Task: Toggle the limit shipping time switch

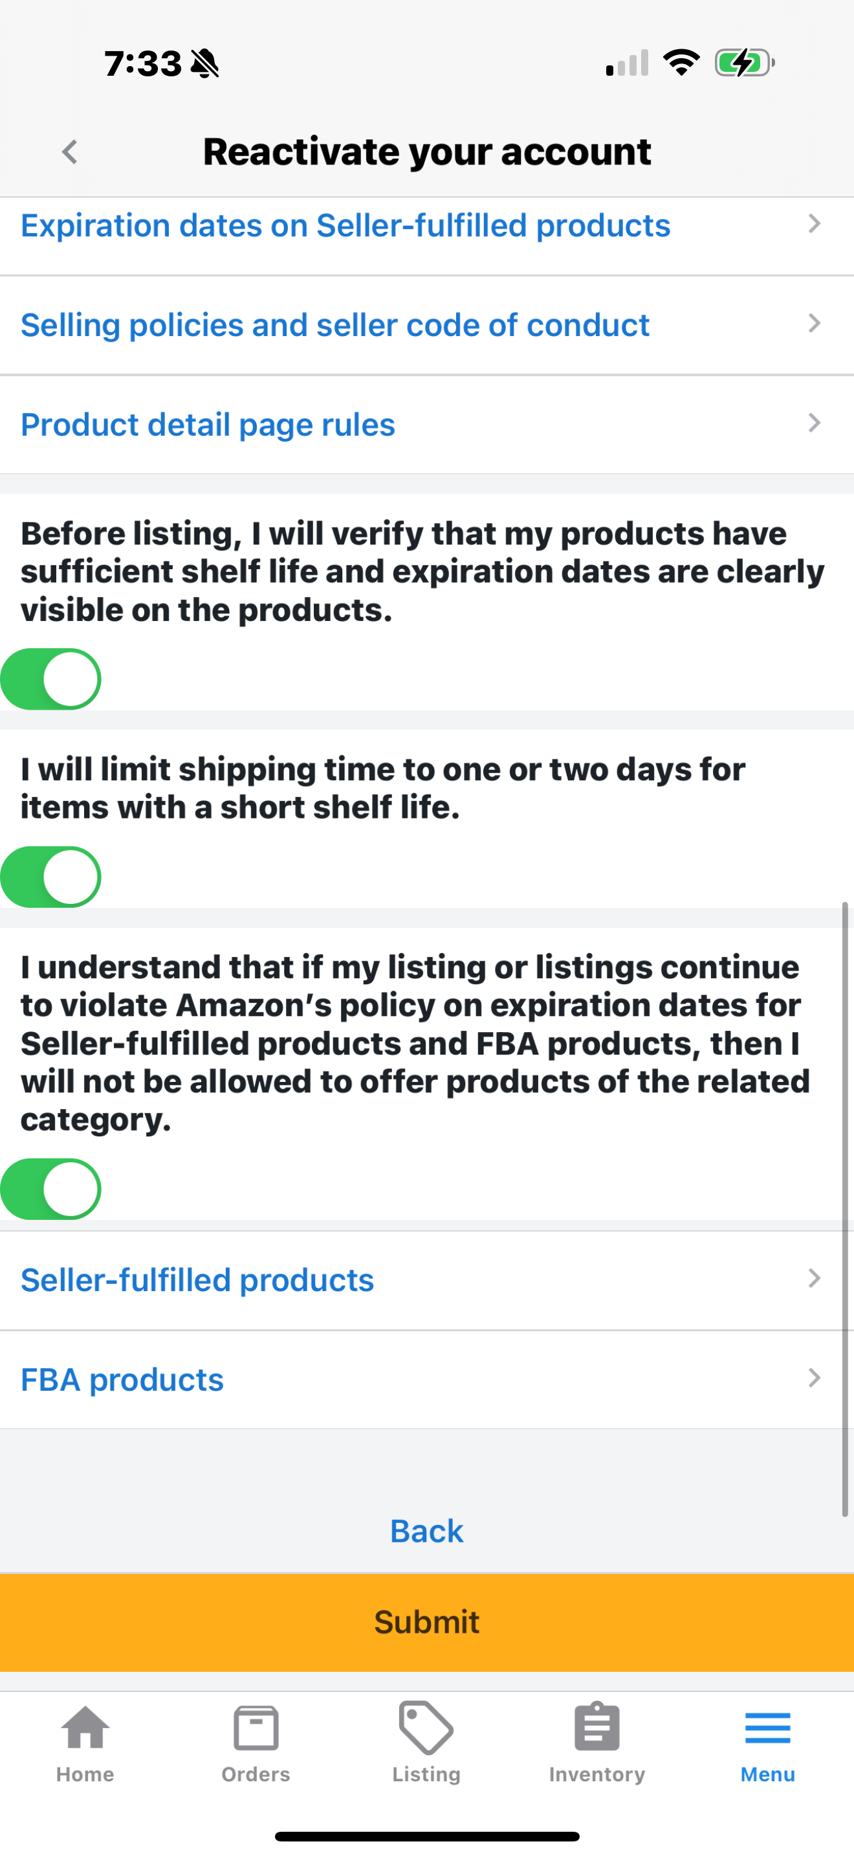Action: click(50, 877)
